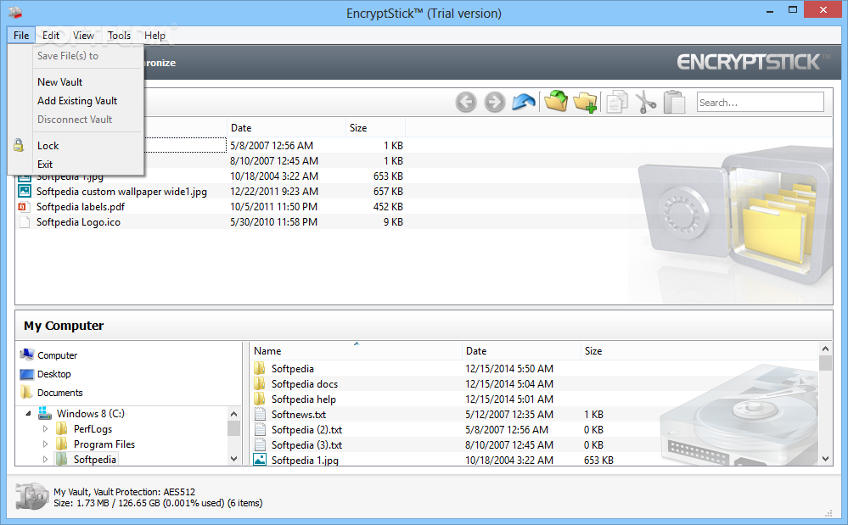Click the Softpedia help folder icon
This screenshot has height=525, width=848.
coord(260,399)
